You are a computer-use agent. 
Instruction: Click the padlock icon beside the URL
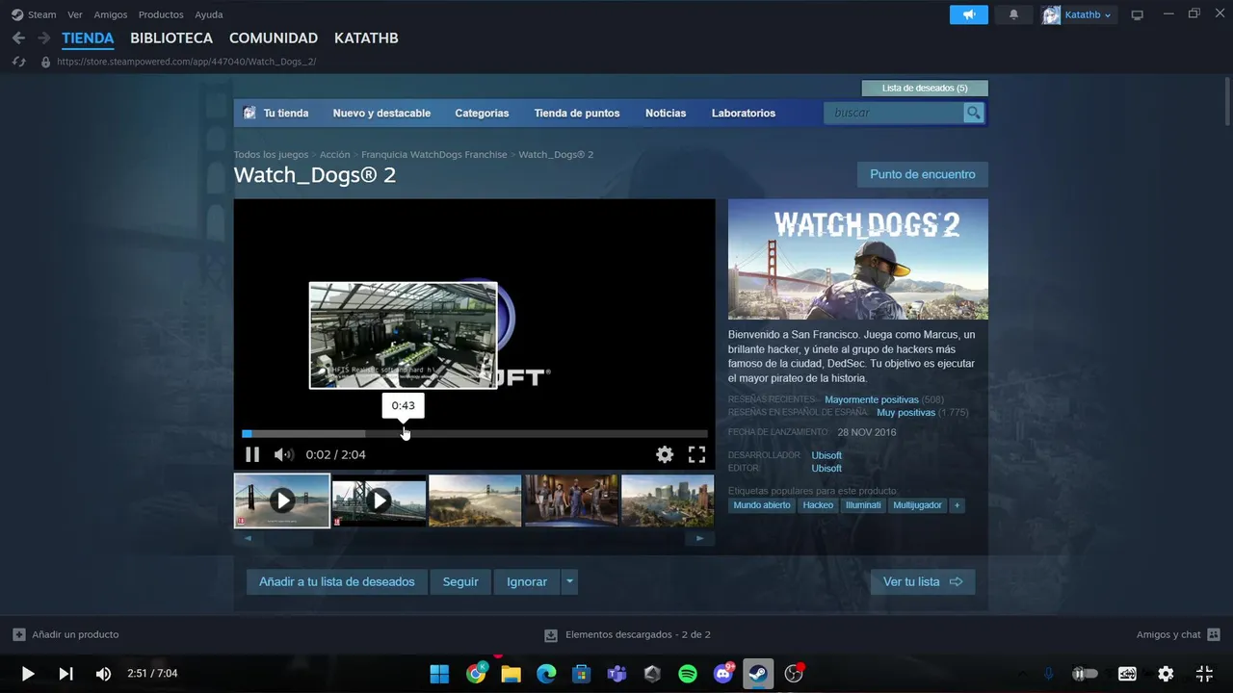tap(45, 62)
